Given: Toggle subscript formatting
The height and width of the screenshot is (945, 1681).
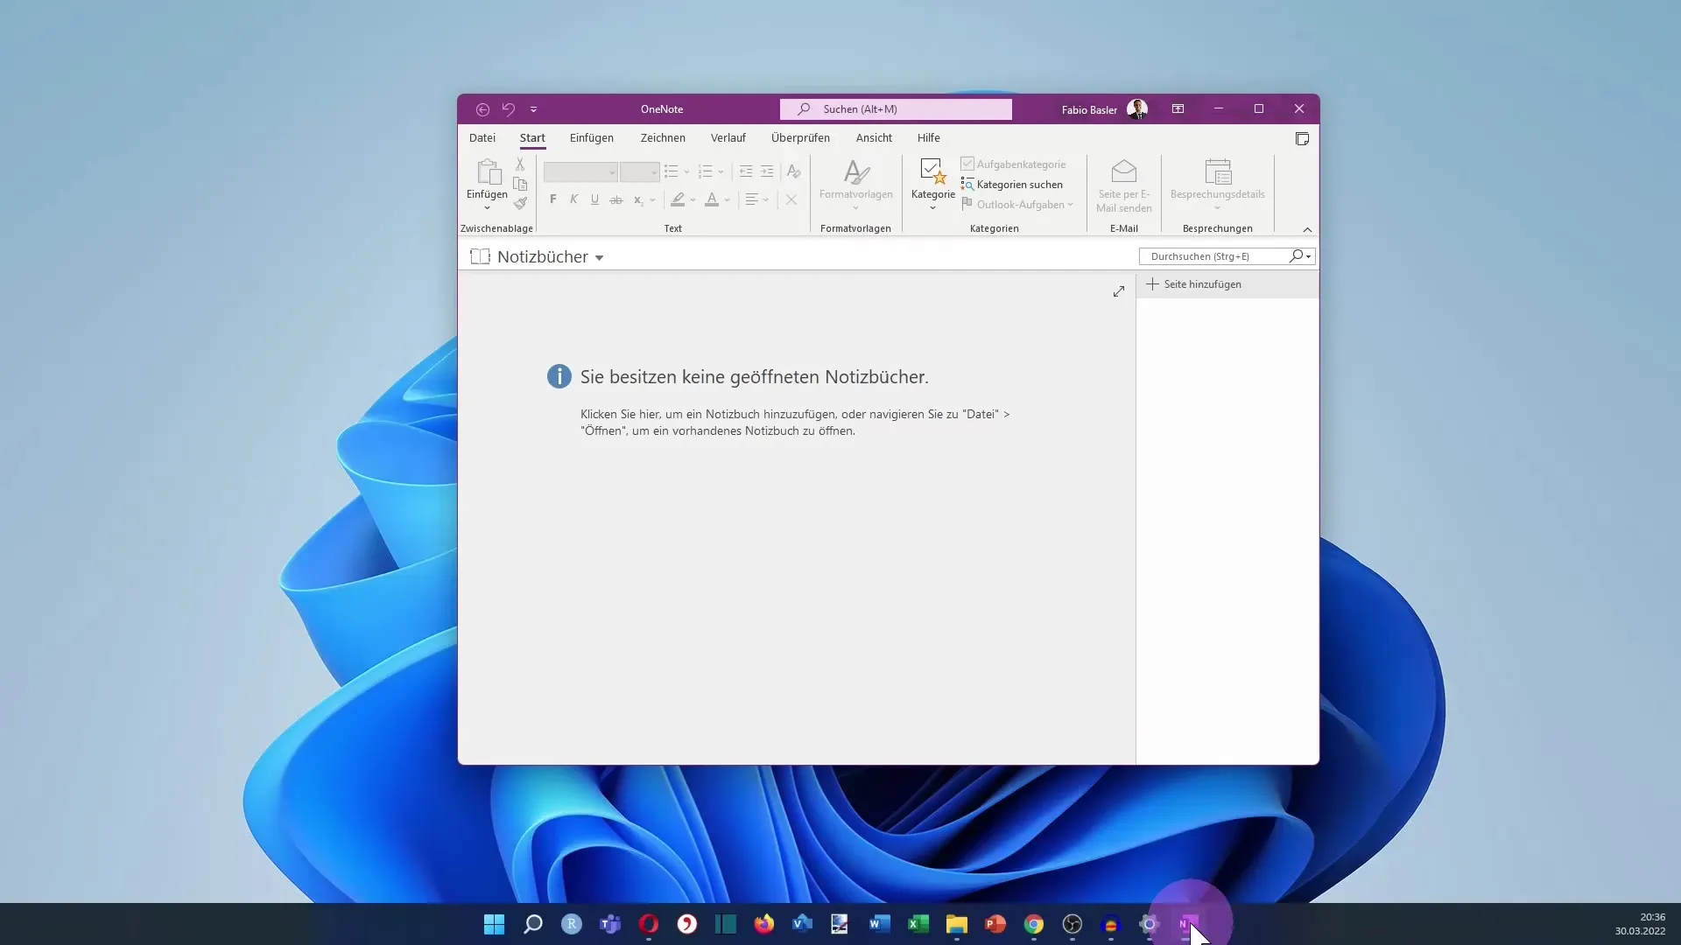Looking at the screenshot, I should tap(638, 200).
